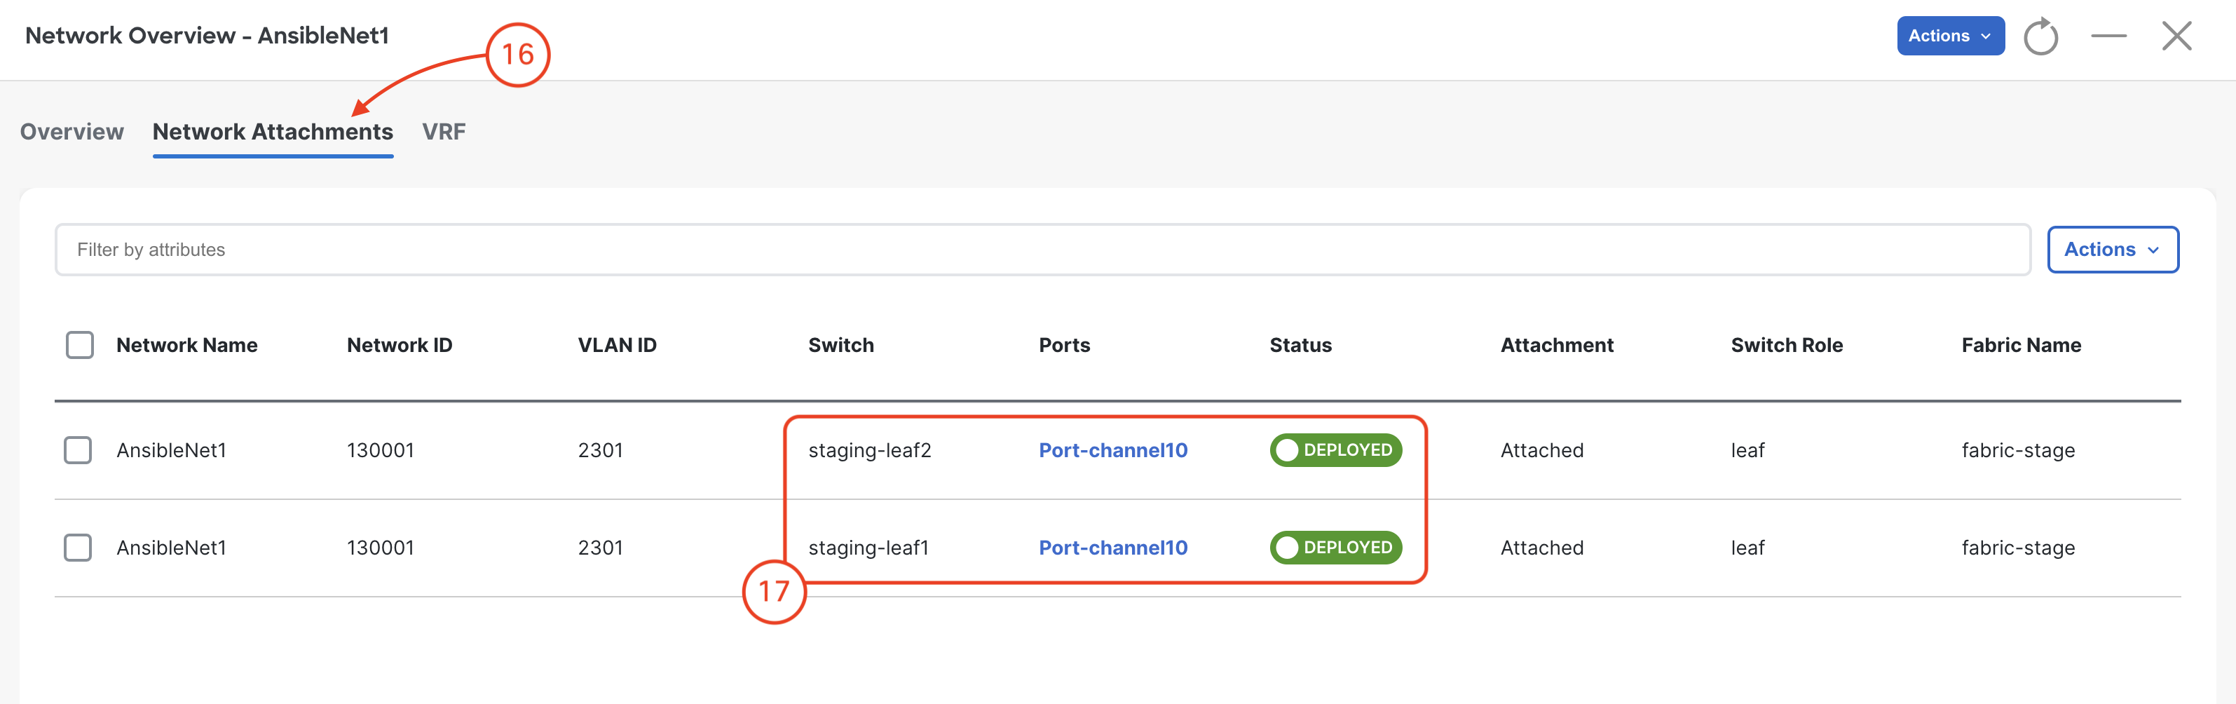Image resolution: width=2236 pixels, height=704 pixels.
Task: Toggle the select-all checkbox in table header
Action: tap(80, 346)
